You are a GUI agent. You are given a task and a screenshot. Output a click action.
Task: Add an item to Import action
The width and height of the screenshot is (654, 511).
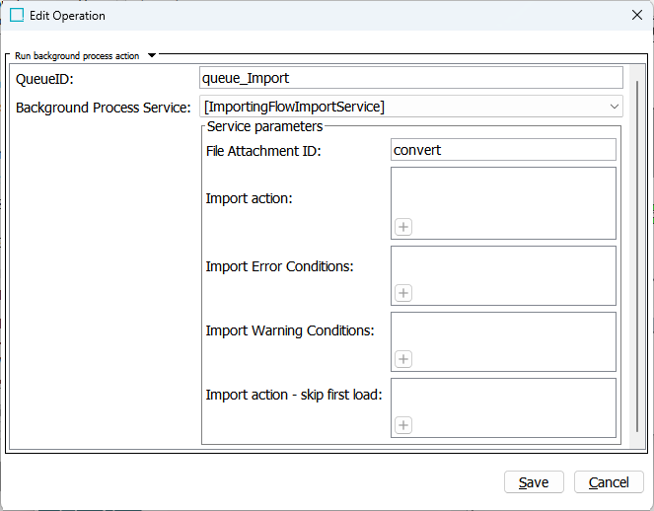[403, 227]
